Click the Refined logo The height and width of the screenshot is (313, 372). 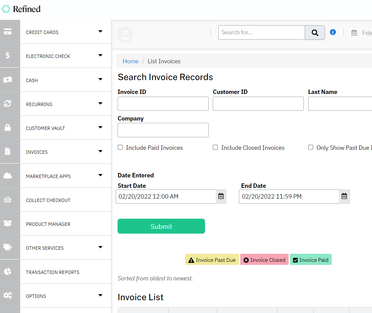coord(21,9)
